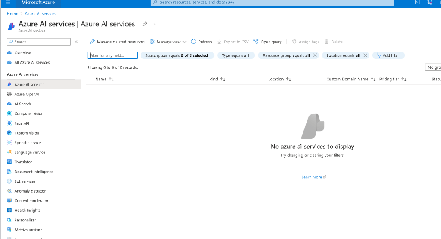Click the disabled Export to CSV button
Viewport: 441px width, 239px height.
[233, 42]
